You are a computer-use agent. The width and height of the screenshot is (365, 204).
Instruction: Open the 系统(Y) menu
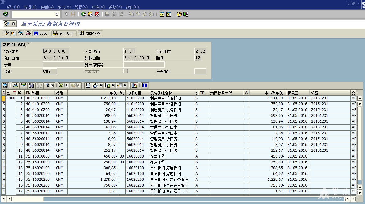coord(115,7)
